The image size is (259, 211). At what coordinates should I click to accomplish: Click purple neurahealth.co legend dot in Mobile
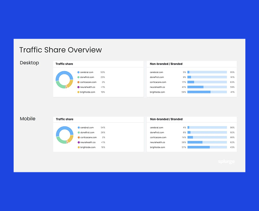pyautogui.click(x=79, y=142)
